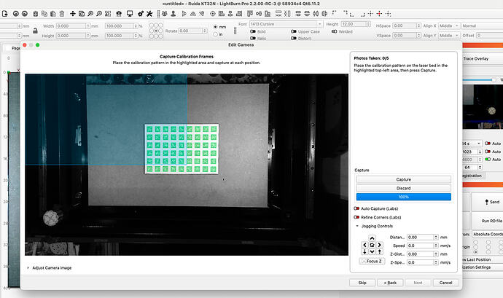503x298 pixels.
Task: Click the Home icon in Jogging Controls
Action: click(x=372, y=245)
